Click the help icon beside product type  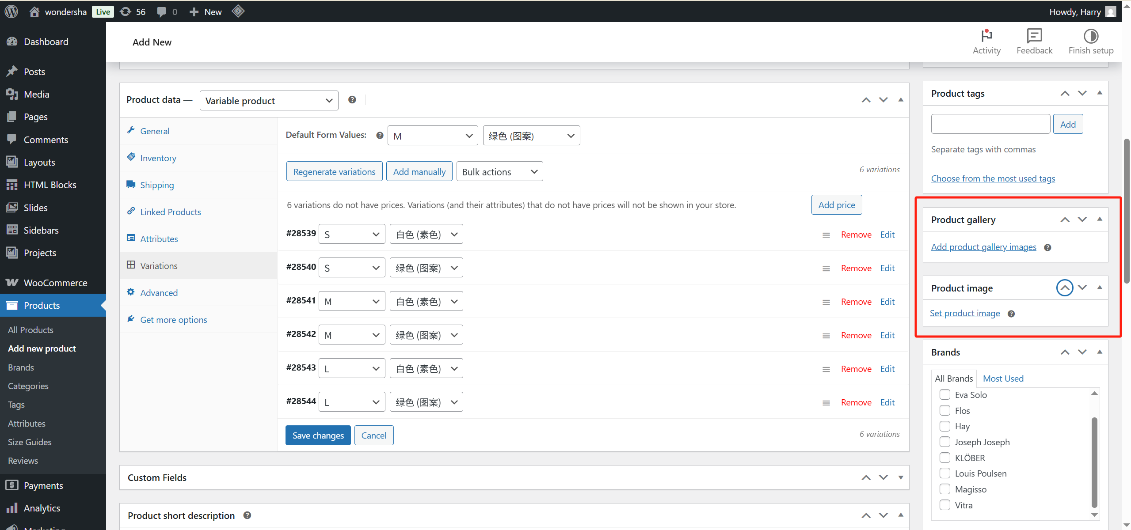[352, 100]
